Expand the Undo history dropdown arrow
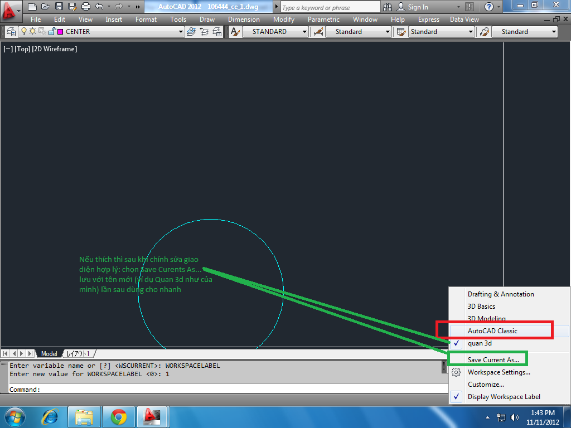Screen dimensions: 571x428 click(109, 7)
